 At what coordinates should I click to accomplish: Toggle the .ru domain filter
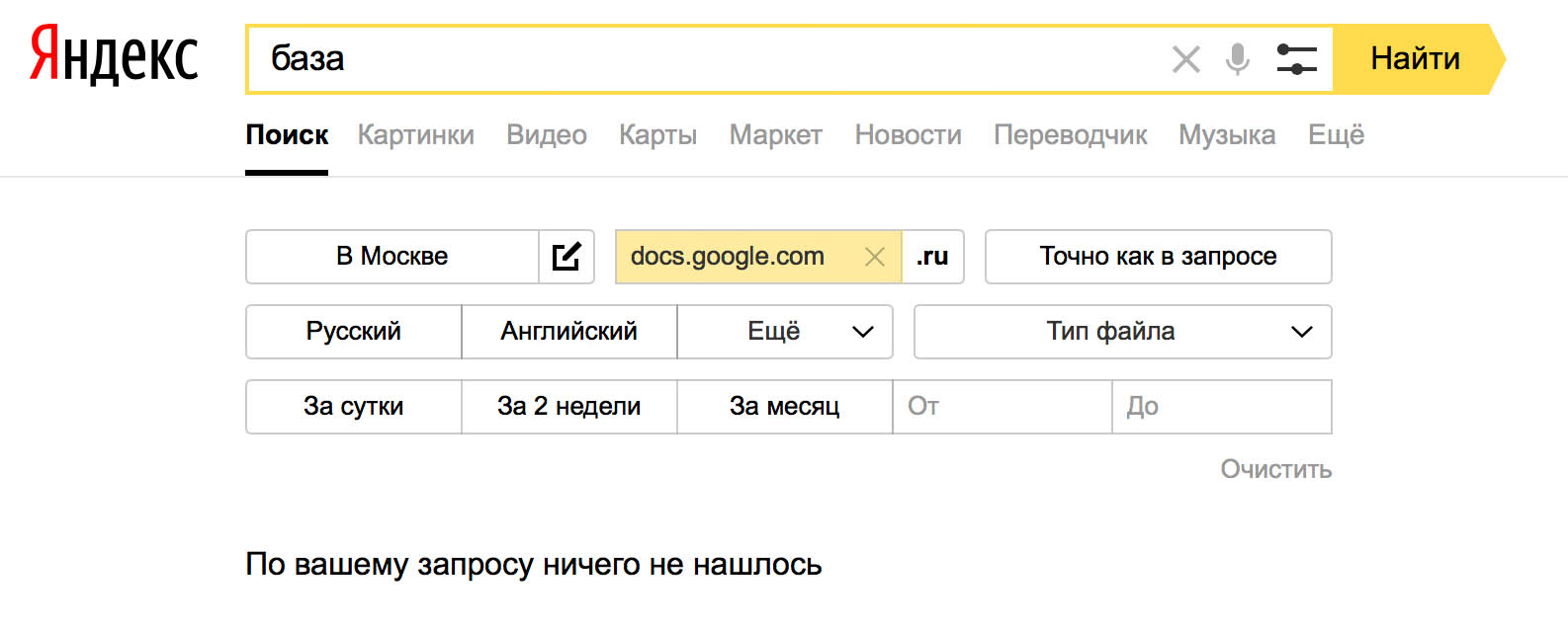(x=932, y=257)
